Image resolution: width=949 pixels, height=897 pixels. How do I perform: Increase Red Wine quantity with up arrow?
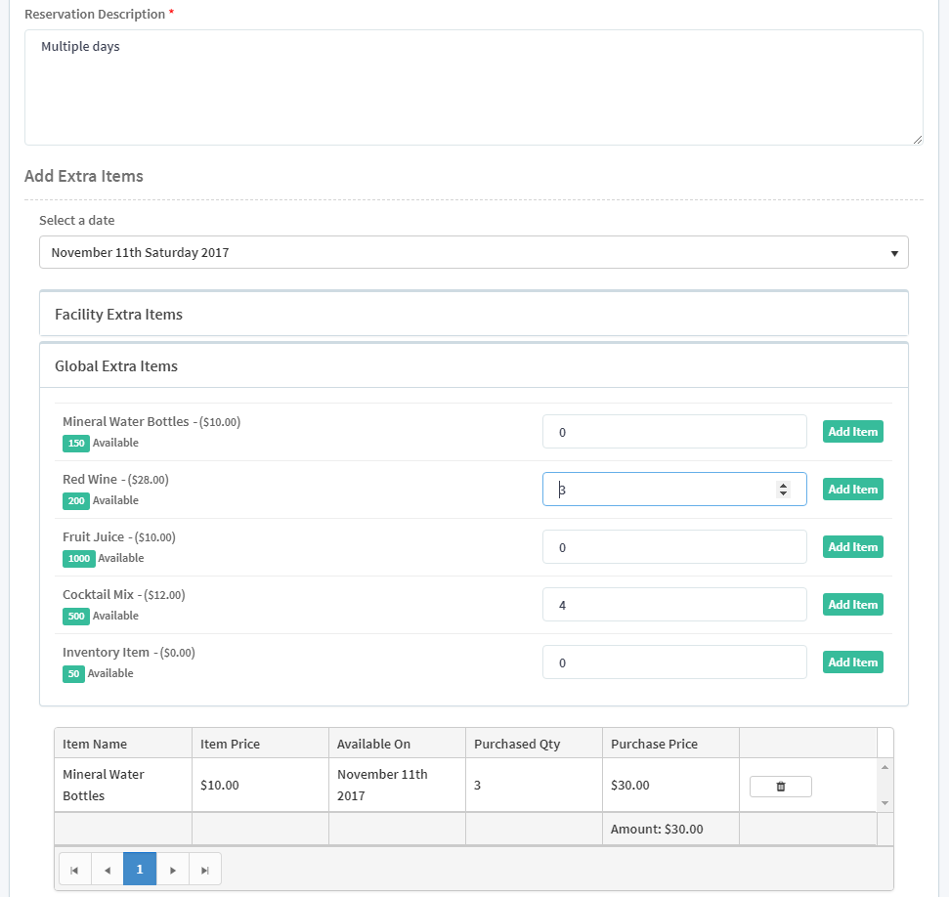(x=783, y=485)
